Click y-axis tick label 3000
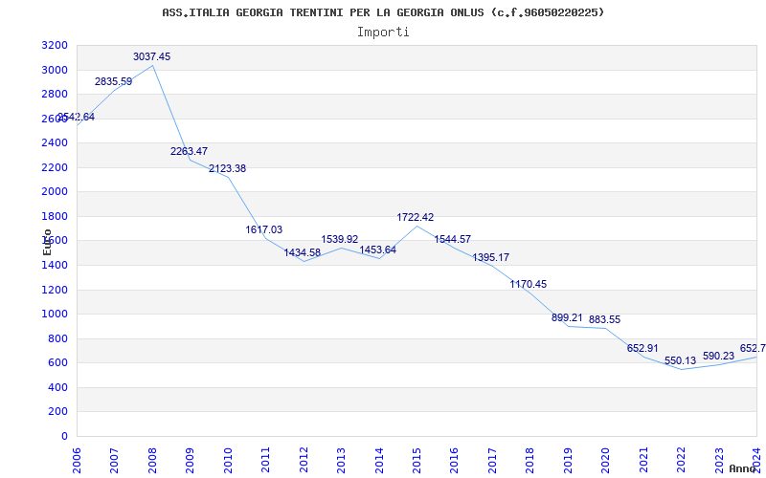Viewport: 766px width, 478px height. (55, 70)
